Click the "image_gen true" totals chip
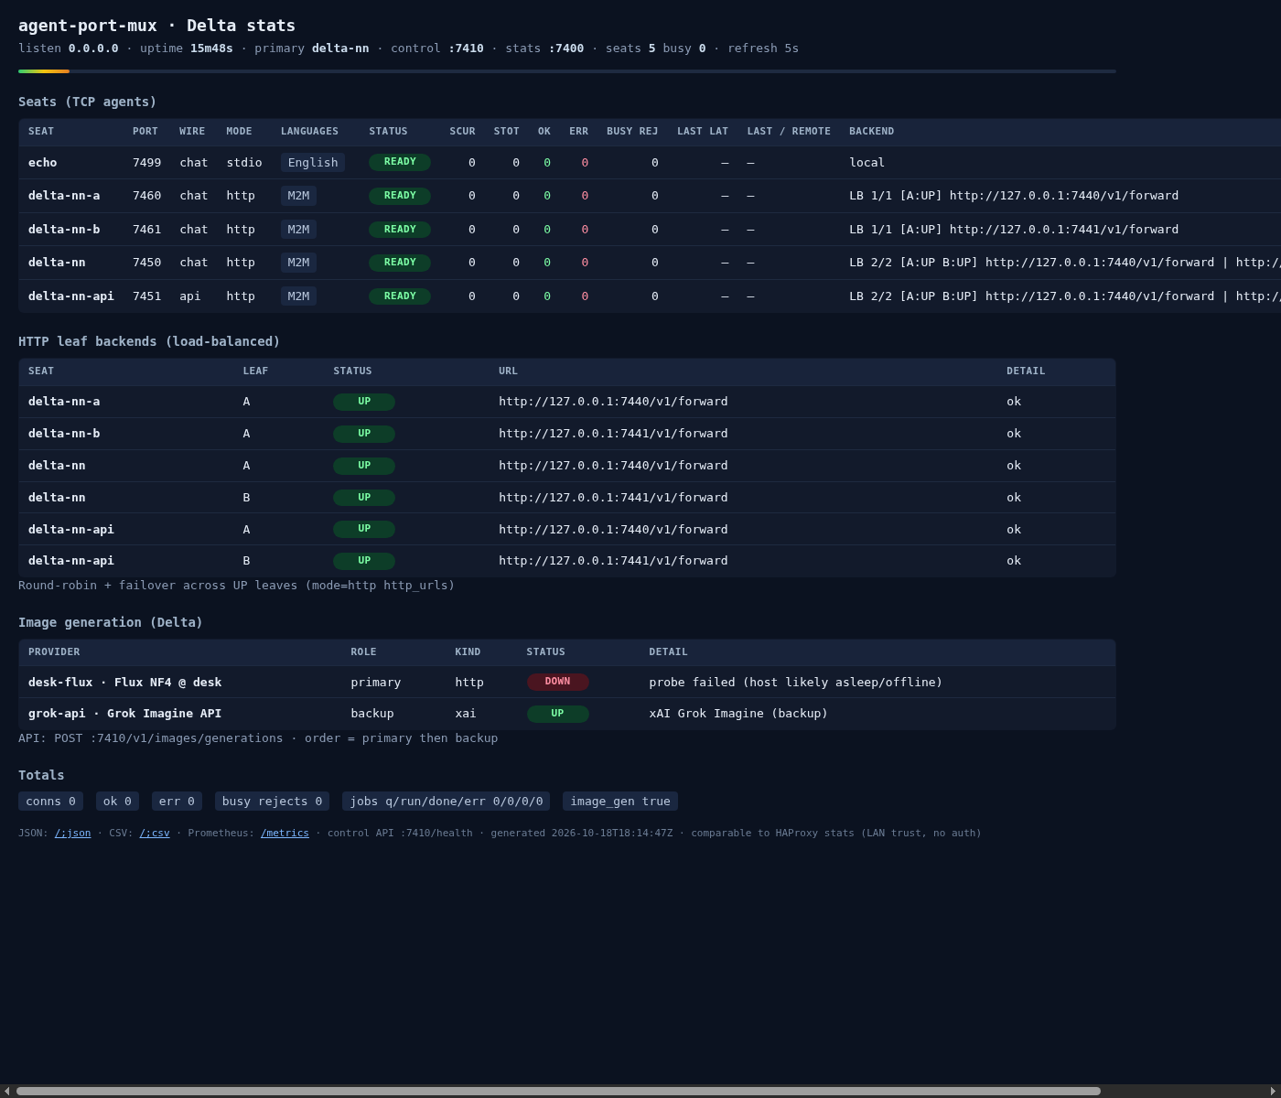The image size is (1281, 1098). (x=620, y=802)
